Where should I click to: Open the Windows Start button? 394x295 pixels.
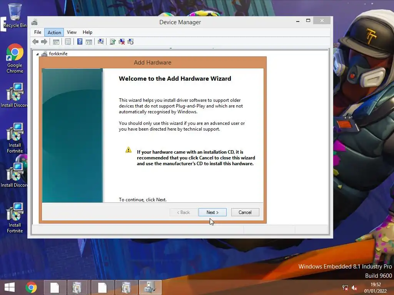tap(10, 287)
